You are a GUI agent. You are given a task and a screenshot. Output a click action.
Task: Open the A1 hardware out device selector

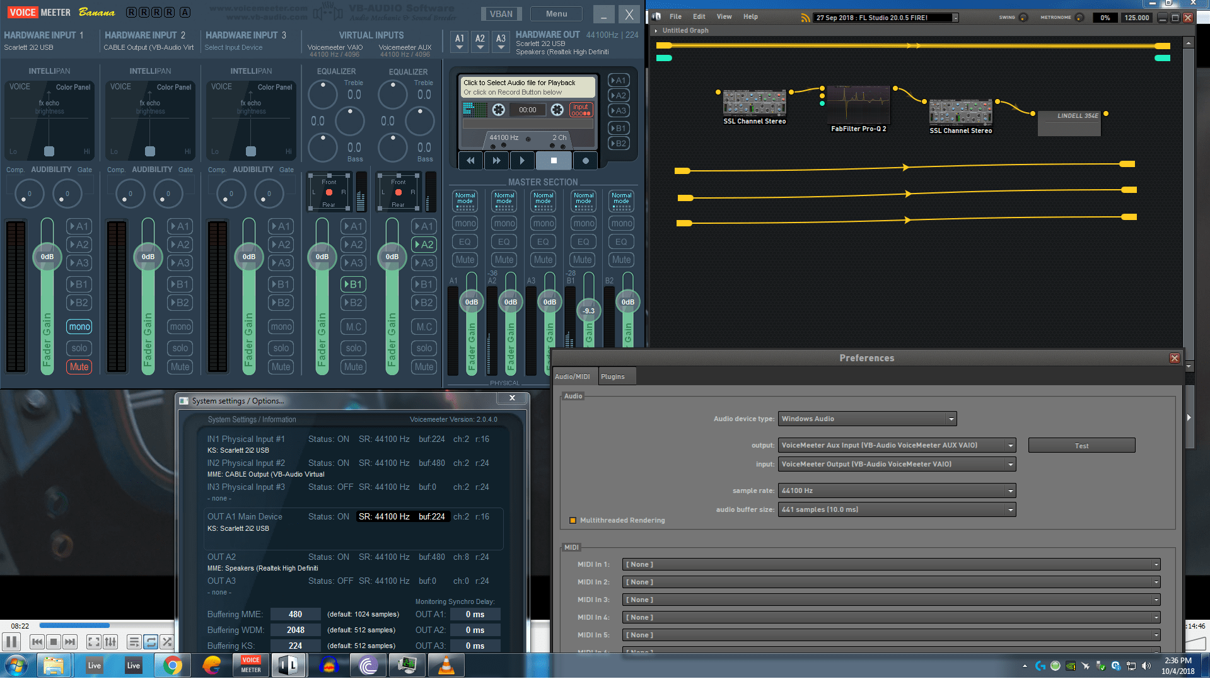click(460, 42)
